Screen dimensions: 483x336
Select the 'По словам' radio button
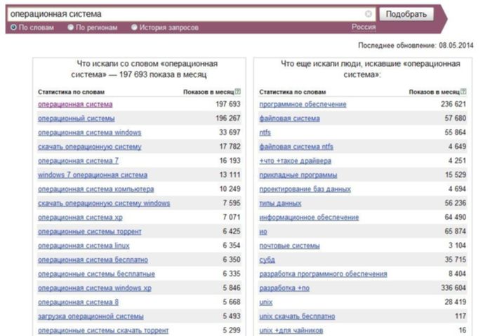[13, 27]
